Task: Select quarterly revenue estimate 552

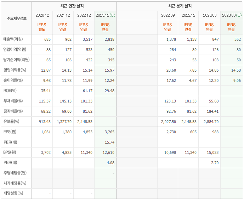Action: (x=238, y=39)
